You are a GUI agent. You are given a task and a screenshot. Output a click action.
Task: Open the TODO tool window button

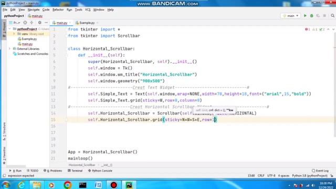click(33, 171)
